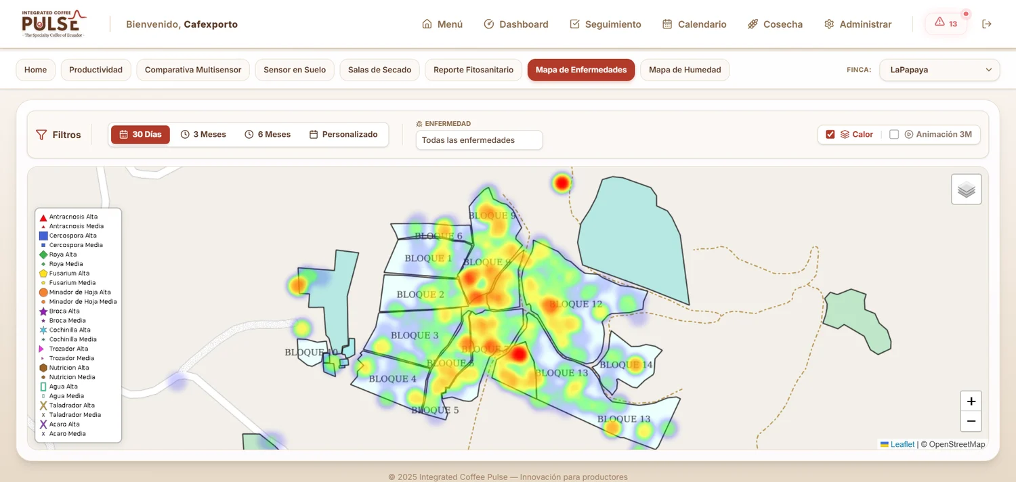1016x482 pixels.
Task: Open the alerts bell showing 13
Action: (946, 24)
